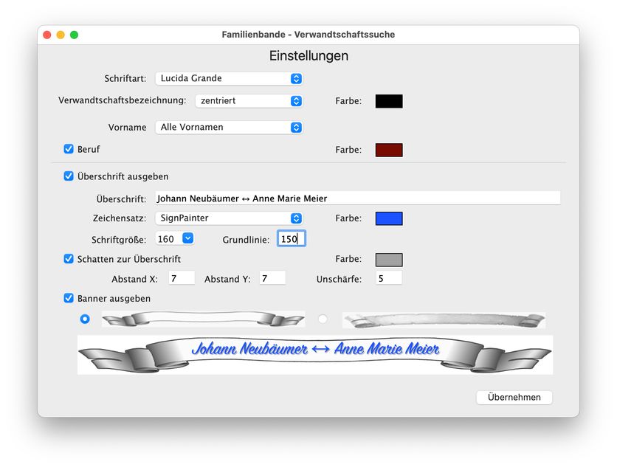The image size is (617, 467).
Task: Uncheck the Beruf checkbox
Action: tap(69, 149)
